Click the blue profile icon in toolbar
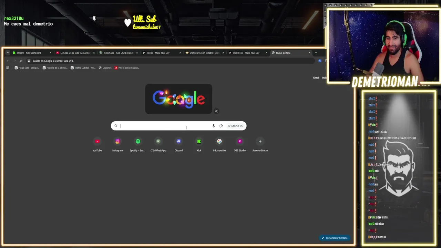This screenshot has height=248, width=441. coord(320,61)
